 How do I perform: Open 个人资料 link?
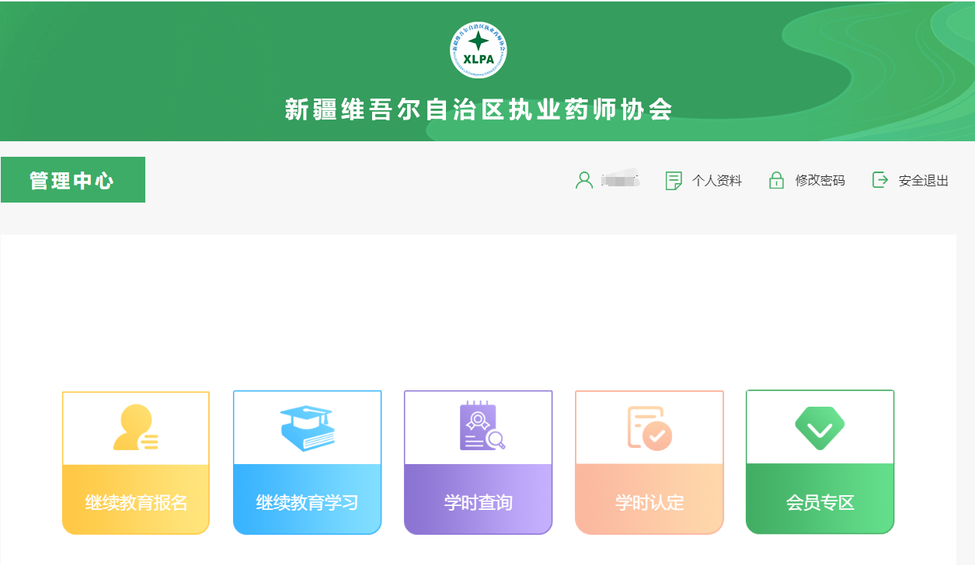716,181
